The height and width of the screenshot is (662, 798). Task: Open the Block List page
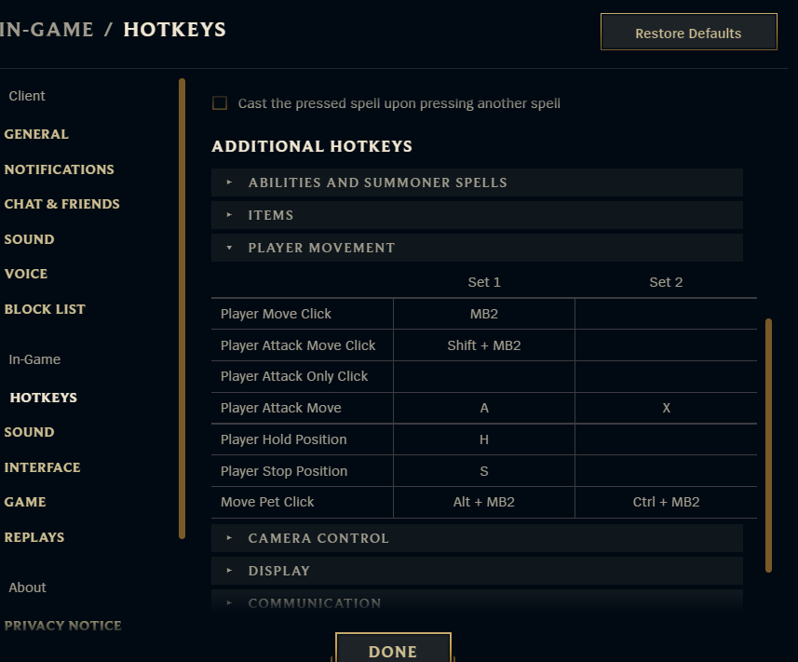45,309
